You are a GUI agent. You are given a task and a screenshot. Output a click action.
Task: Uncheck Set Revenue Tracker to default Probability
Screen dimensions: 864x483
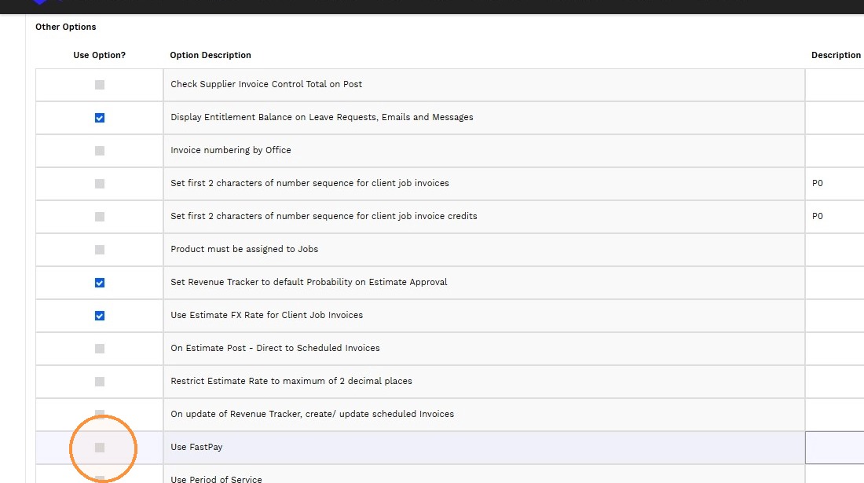pyautogui.click(x=100, y=283)
